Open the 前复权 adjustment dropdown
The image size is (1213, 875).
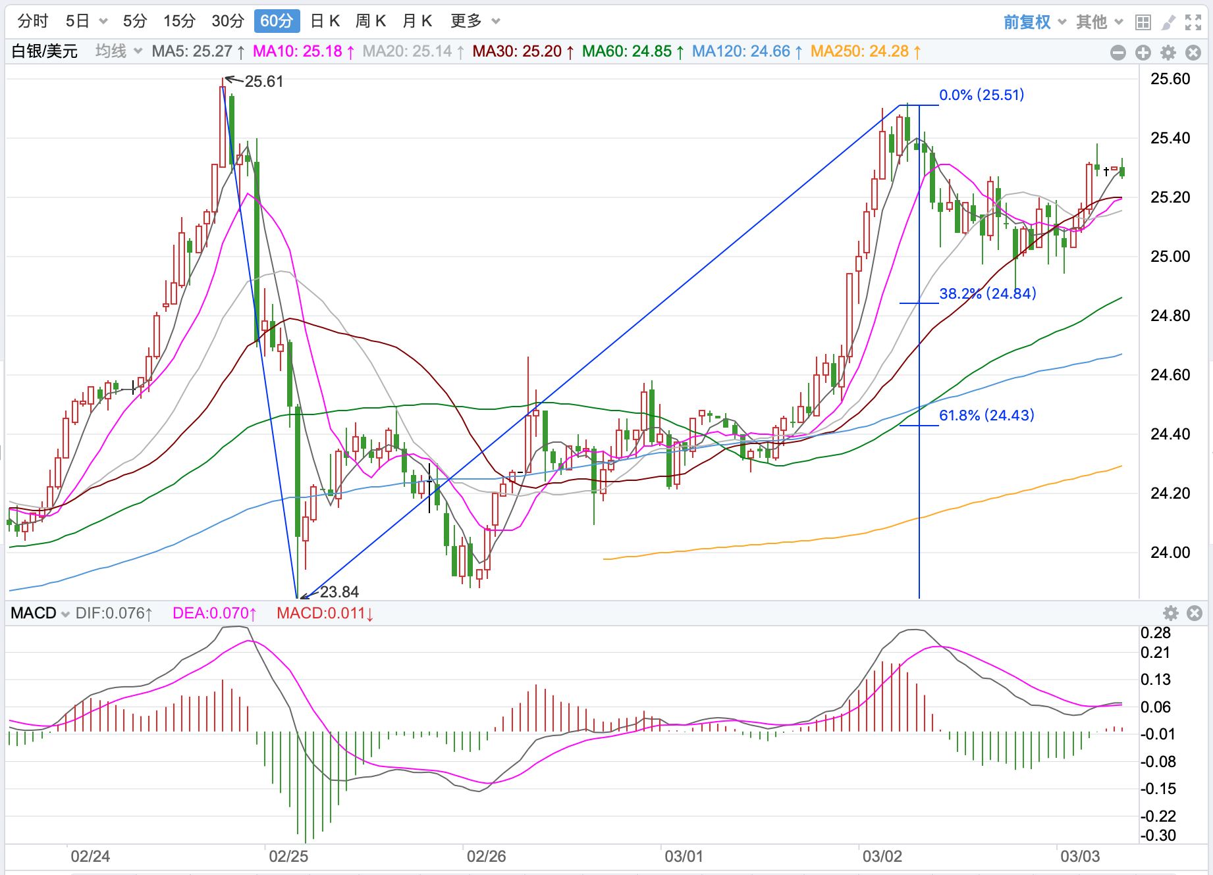click(x=1035, y=22)
